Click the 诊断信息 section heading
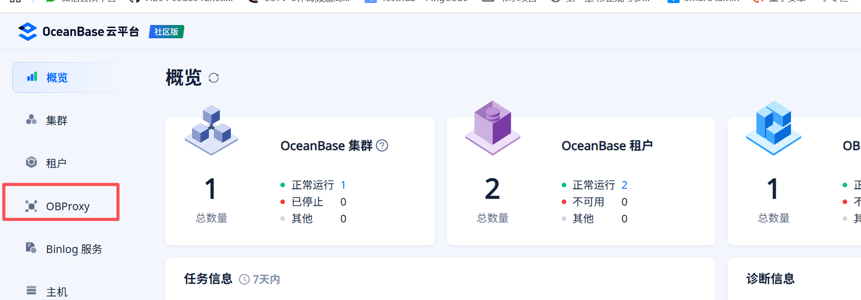This screenshot has height=300, width=861. tap(771, 279)
